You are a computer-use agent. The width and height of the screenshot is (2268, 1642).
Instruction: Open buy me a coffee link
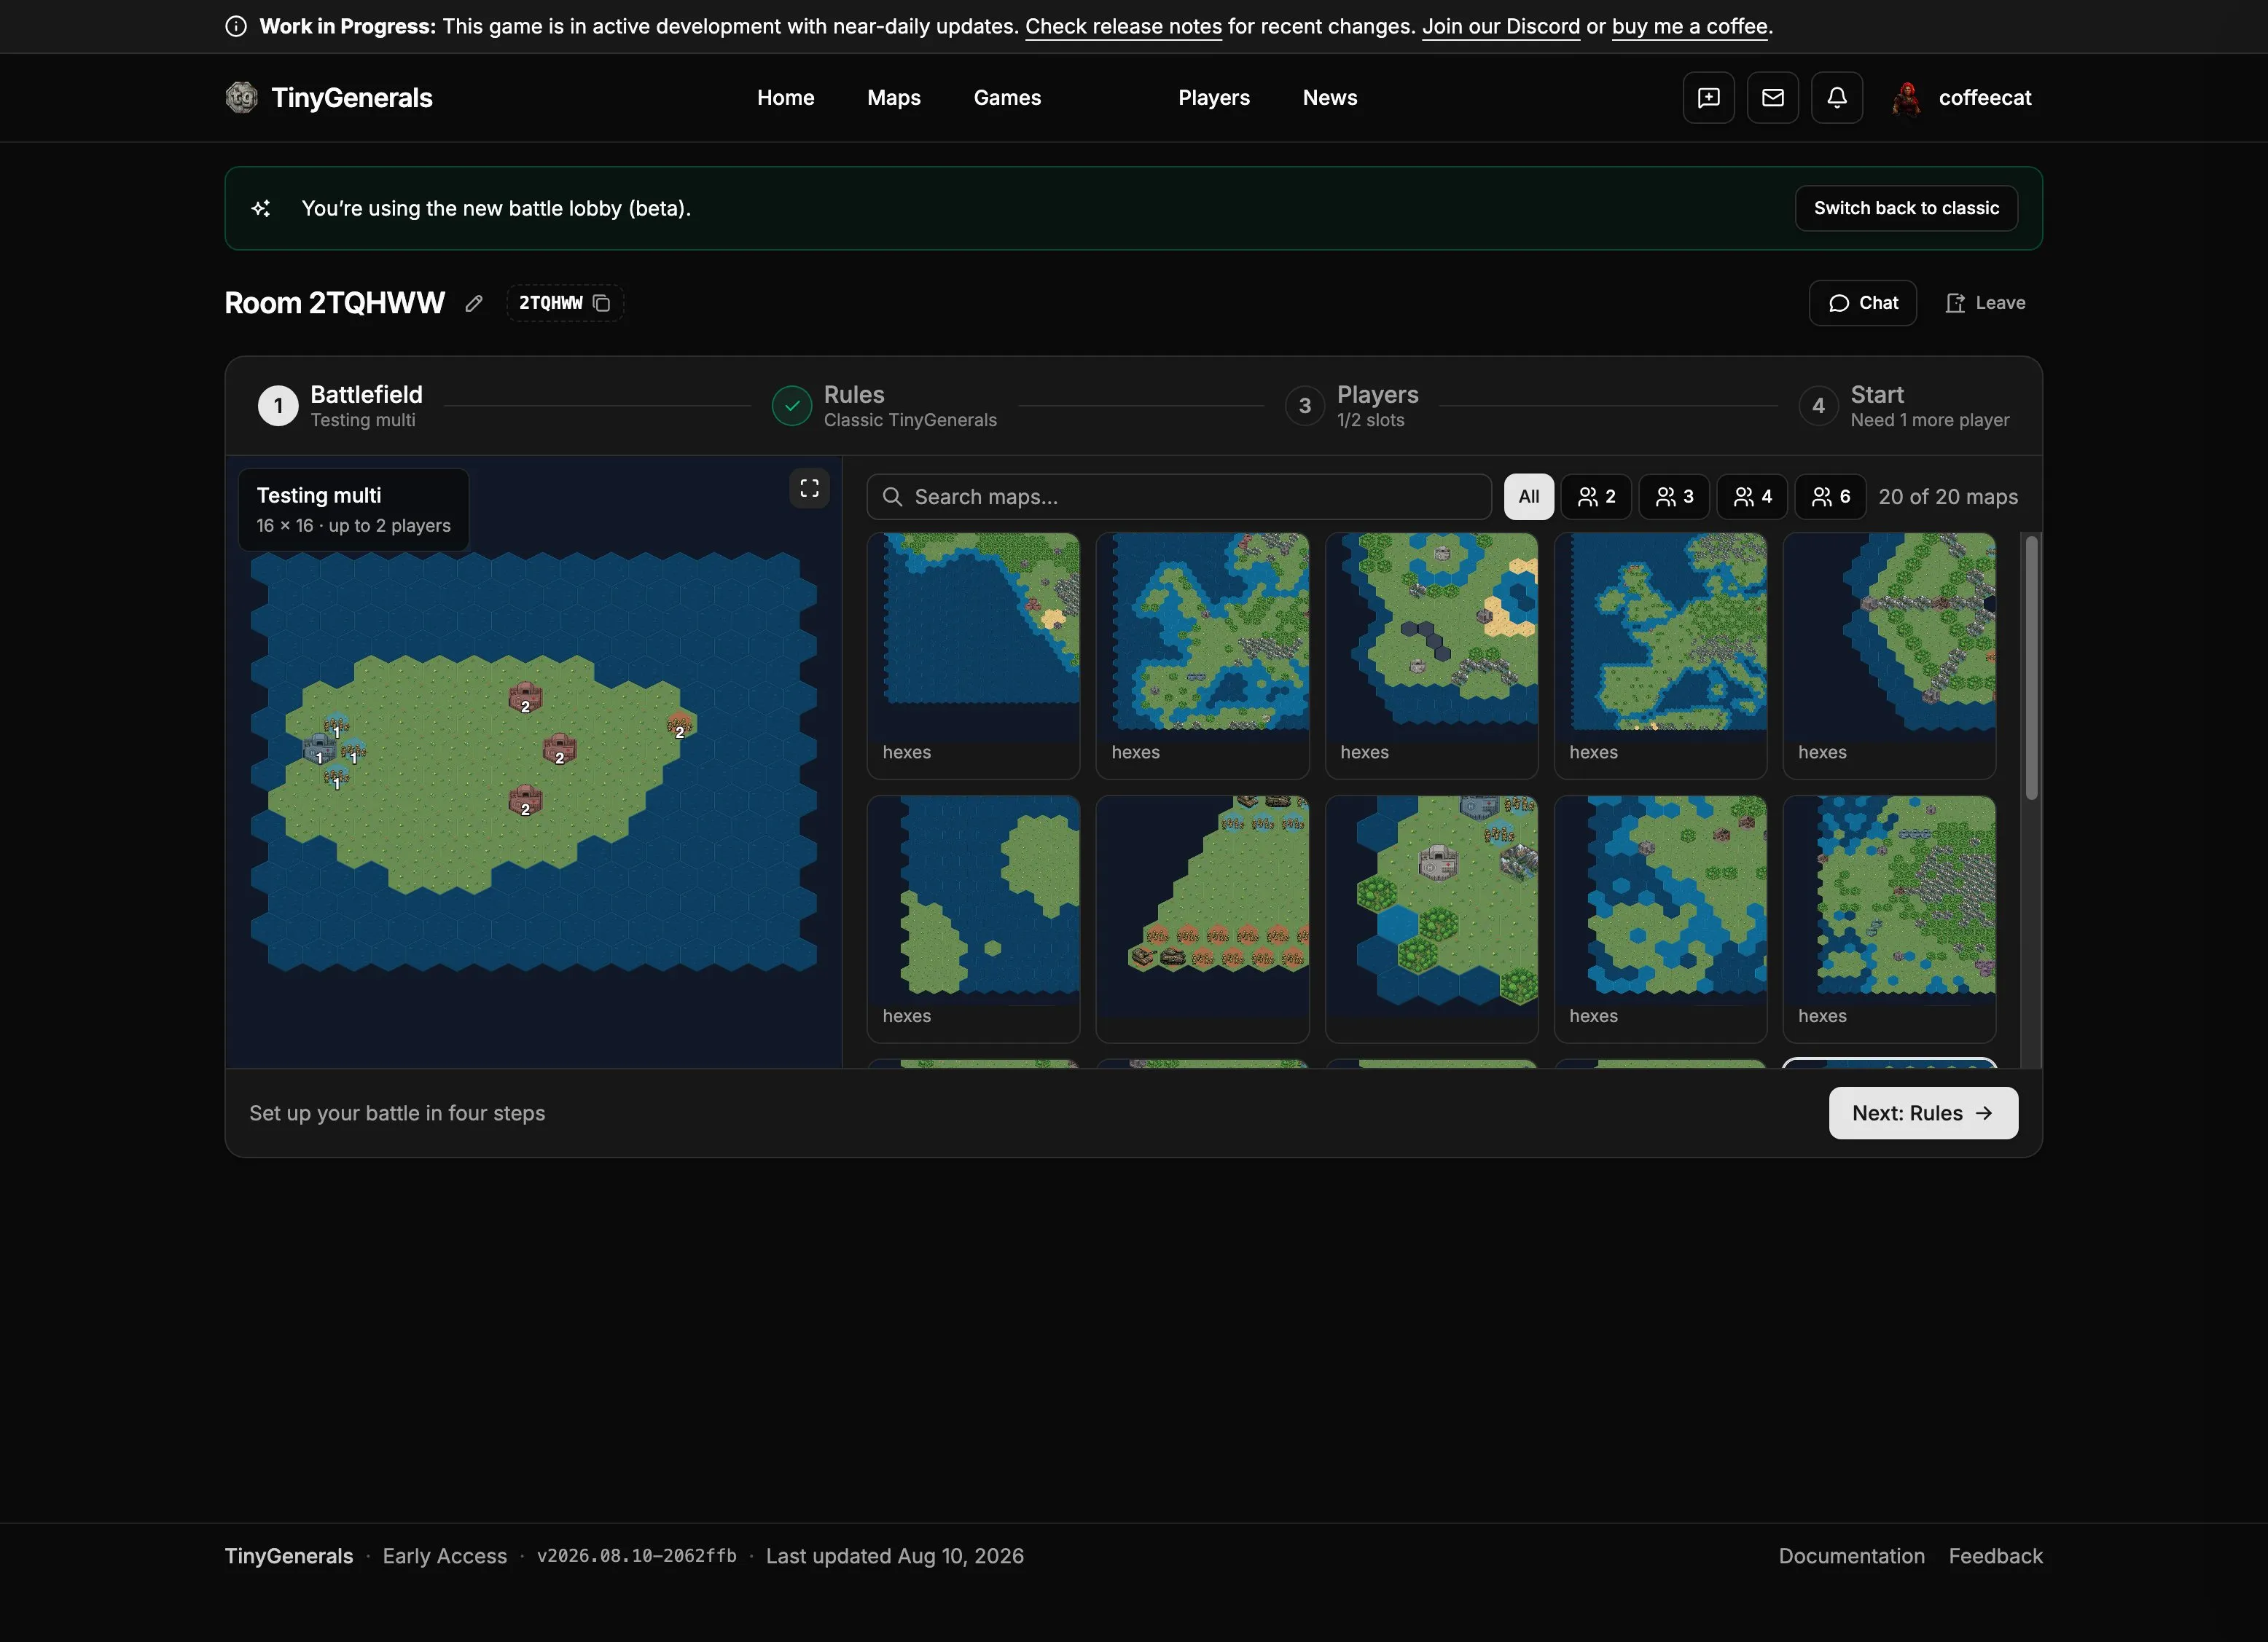tap(1689, 27)
